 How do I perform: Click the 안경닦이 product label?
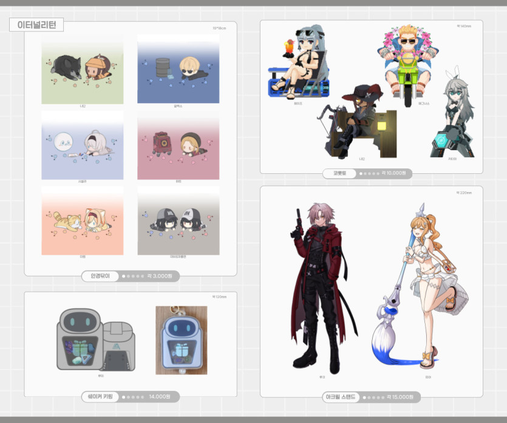[100, 276]
